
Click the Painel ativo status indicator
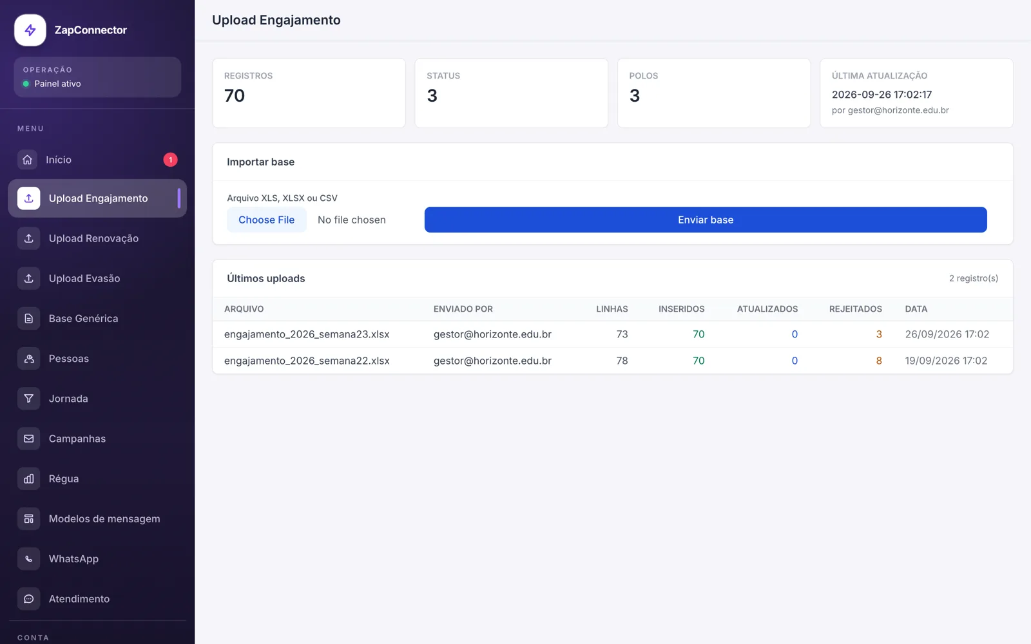pos(52,84)
